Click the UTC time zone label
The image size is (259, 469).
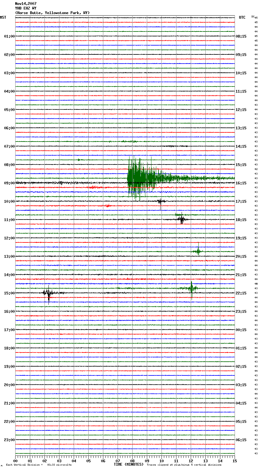(242, 17)
